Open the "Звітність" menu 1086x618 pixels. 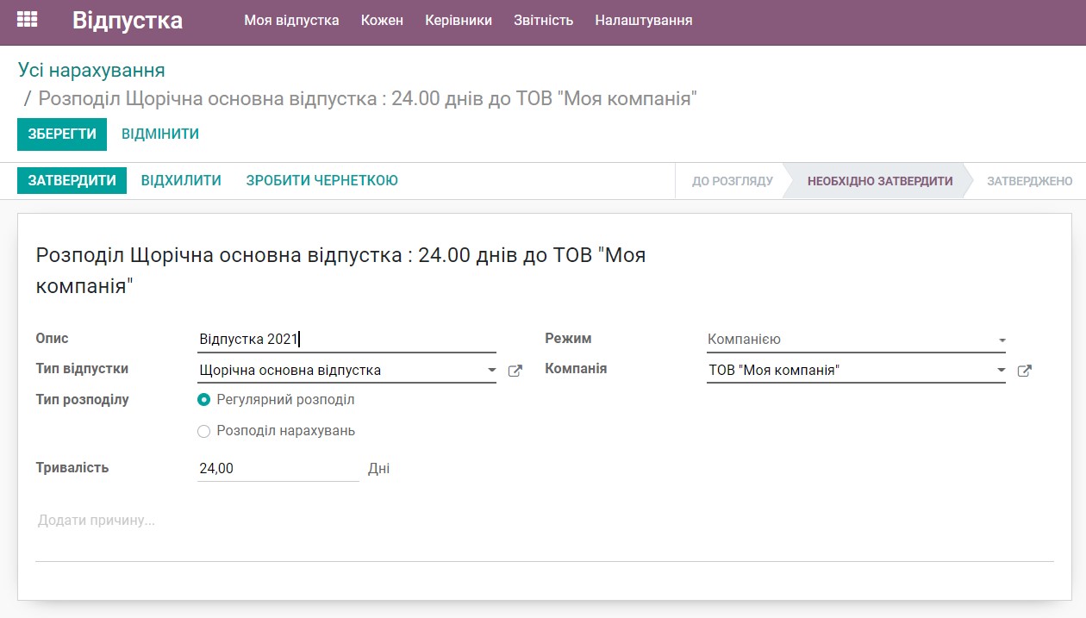coord(543,20)
